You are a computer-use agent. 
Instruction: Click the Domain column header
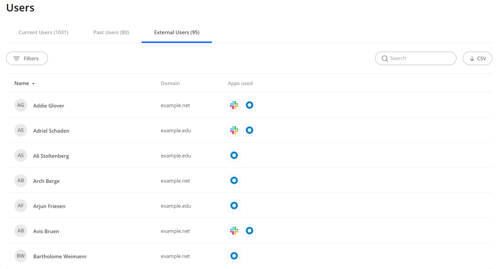click(170, 84)
